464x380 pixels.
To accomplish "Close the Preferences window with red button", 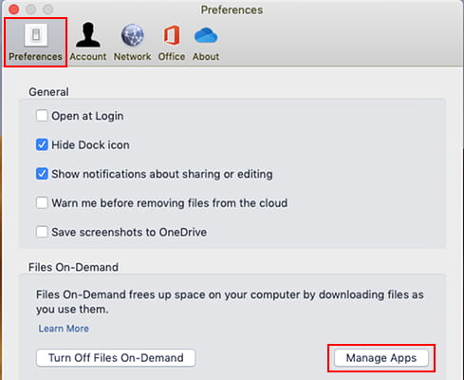I will [x=14, y=9].
